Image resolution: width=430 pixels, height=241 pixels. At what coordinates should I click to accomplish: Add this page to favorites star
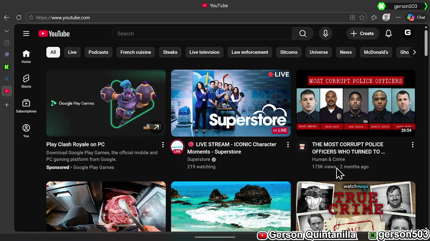point(362,17)
